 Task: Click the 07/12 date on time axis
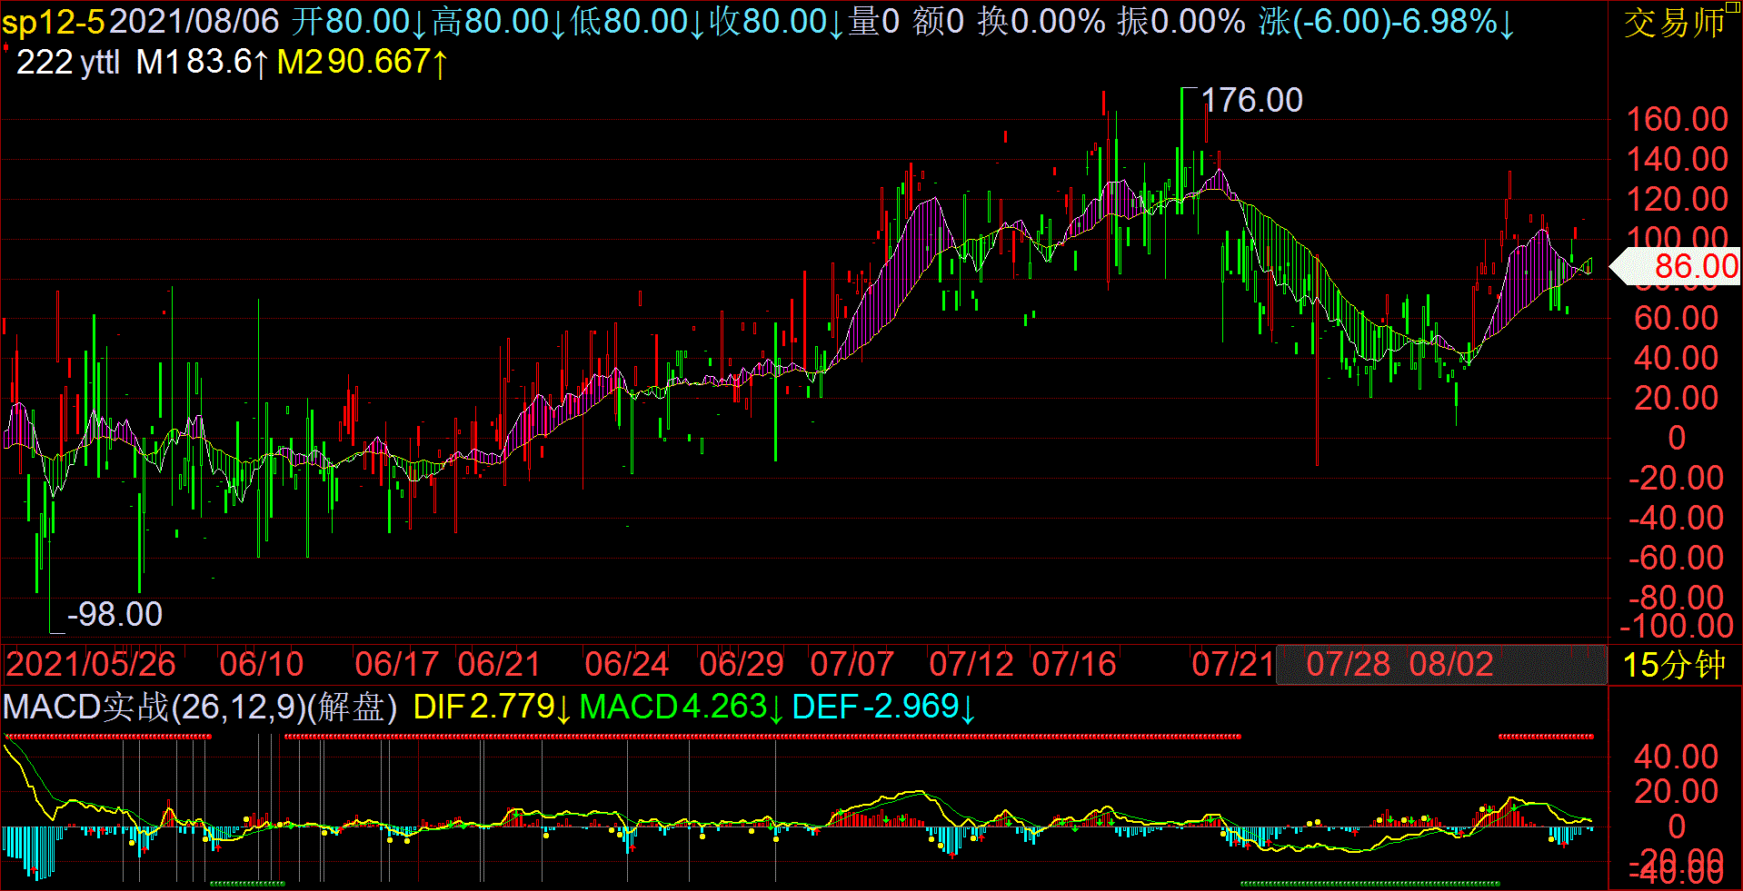pyautogui.click(x=971, y=664)
